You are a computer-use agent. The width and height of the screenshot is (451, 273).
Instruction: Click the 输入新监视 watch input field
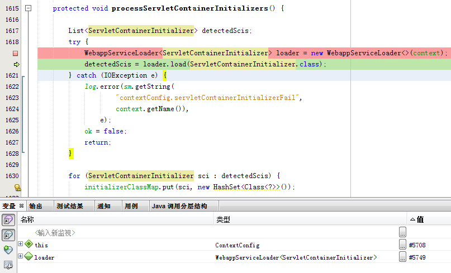coord(55,233)
